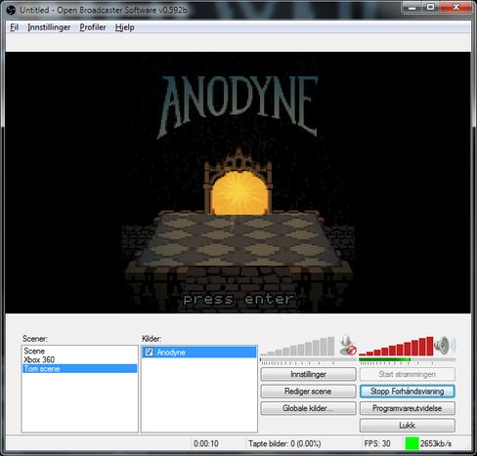477x456 pixels.
Task: Click the Lukk button
Action: [x=408, y=426]
